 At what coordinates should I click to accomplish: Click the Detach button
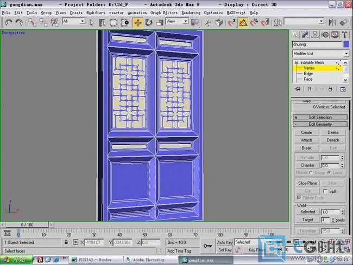tap(333, 140)
